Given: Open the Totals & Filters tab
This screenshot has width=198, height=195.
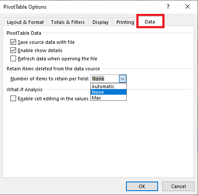Looking at the screenshot, I should 68,22.
